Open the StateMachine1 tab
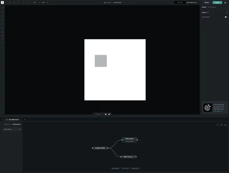 pos(12,120)
